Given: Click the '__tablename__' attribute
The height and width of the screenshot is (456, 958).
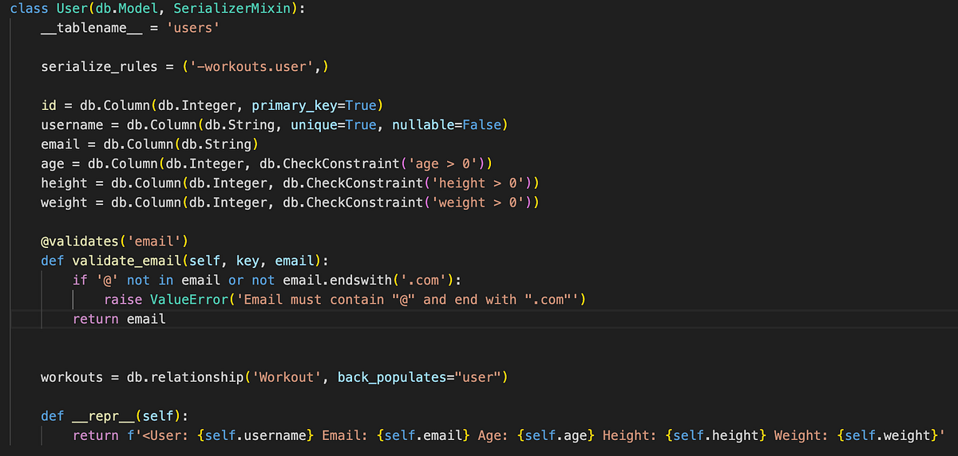Looking at the screenshot, I should [91, 29].
